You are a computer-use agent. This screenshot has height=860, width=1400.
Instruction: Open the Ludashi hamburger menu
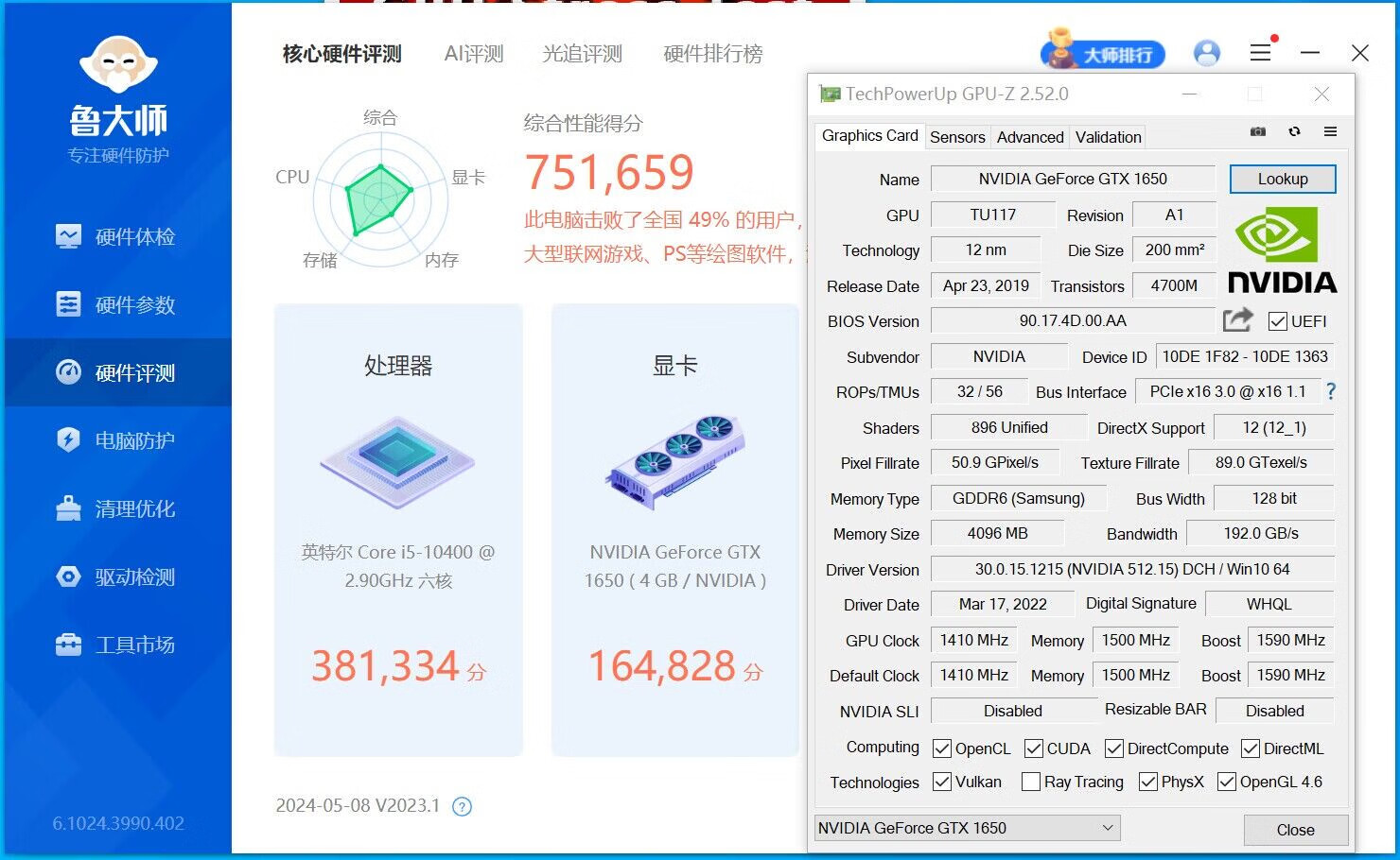click(1260, 53)
